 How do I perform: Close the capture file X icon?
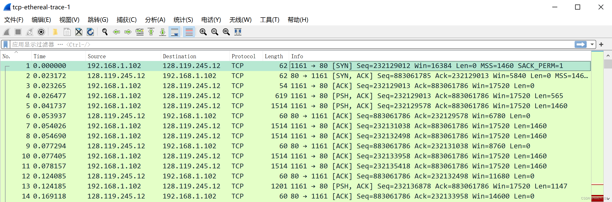tap(79, 32)
